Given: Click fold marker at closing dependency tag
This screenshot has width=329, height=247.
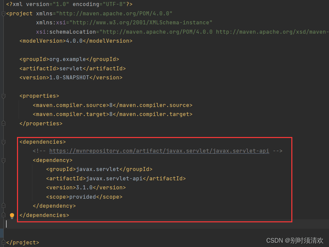Looking at the screenshot, I should [x=3, y=206].
